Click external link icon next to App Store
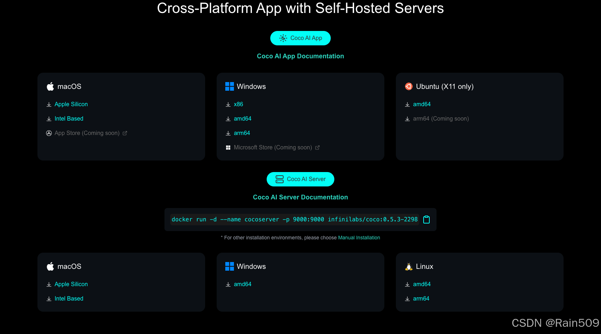Viewport: 601px width, 334px height. coord(125,133)
